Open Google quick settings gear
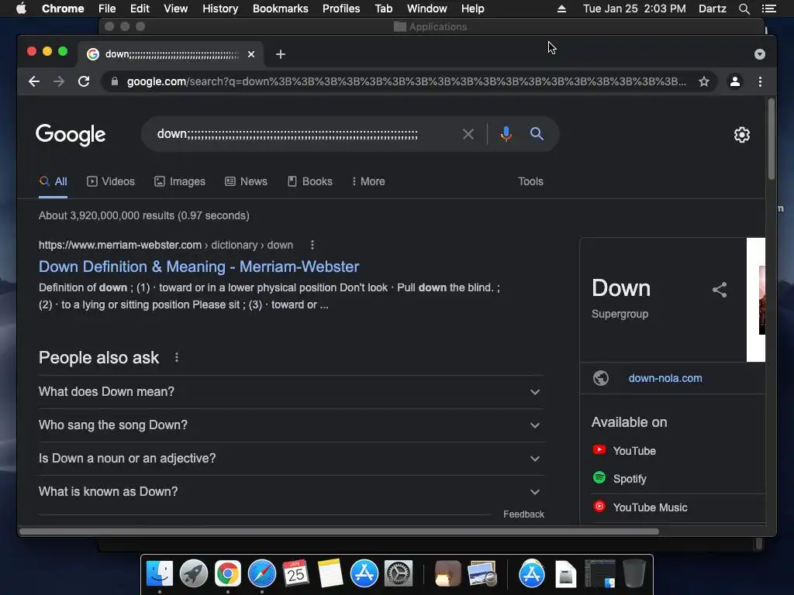This screenshot has width=794, height=595. [742, 135]
